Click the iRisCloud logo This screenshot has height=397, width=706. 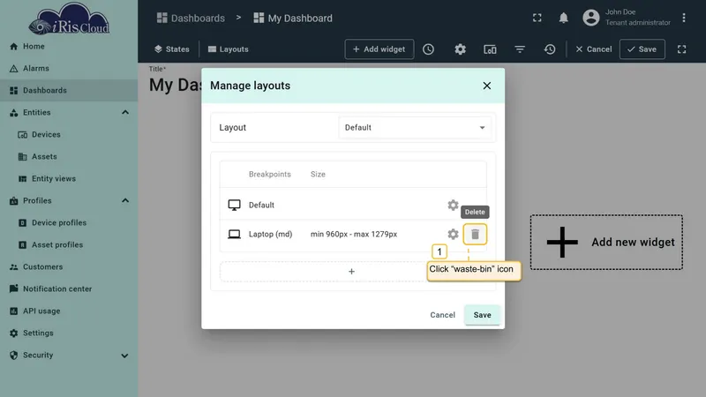[69, 19]
